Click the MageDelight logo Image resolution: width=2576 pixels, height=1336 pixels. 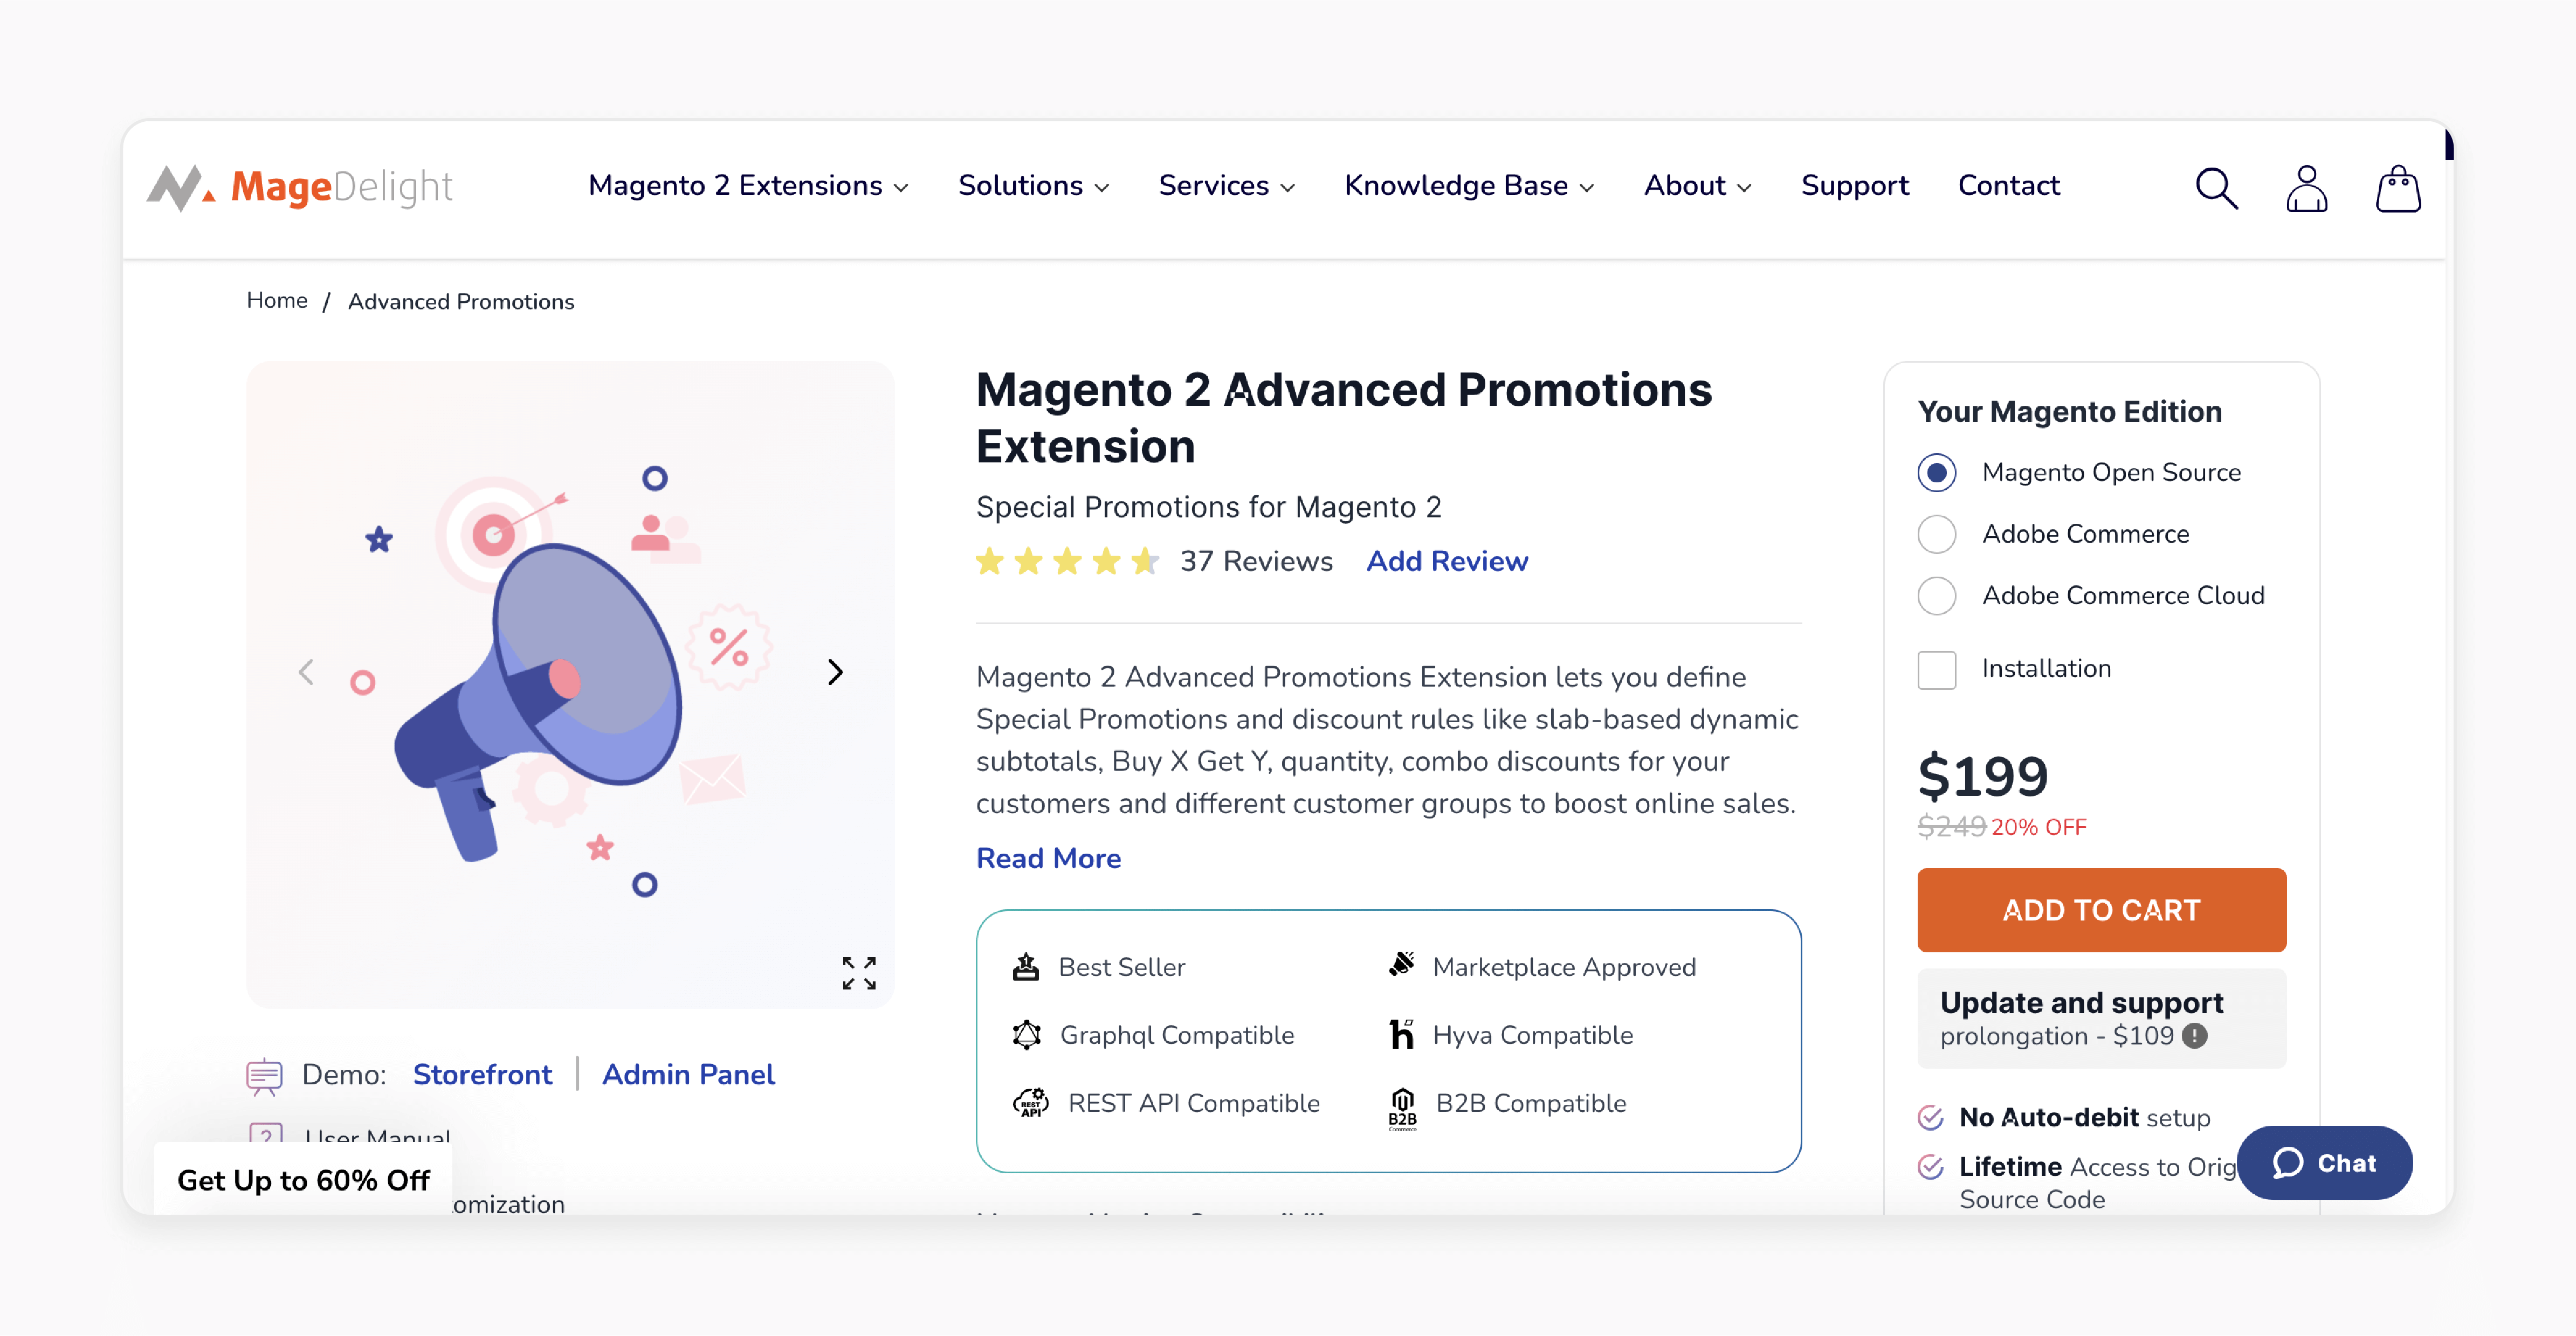tap(299, 187)
